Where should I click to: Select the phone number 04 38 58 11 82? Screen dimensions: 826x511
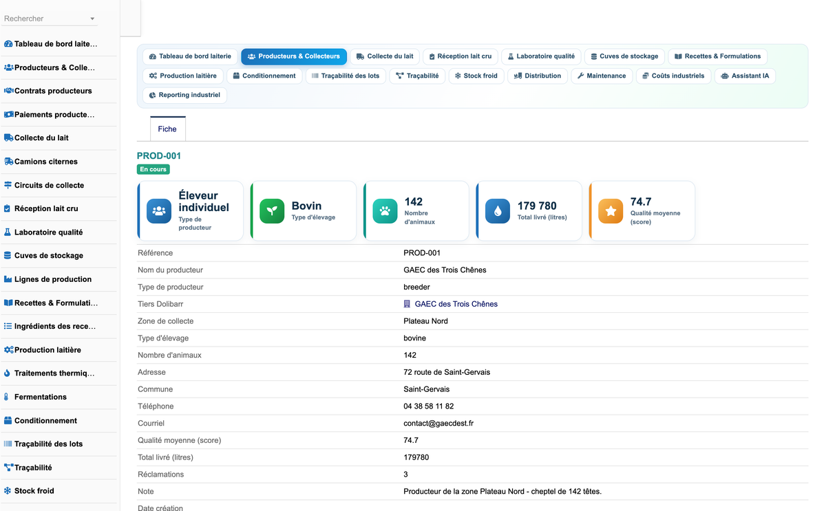[429, 406]
